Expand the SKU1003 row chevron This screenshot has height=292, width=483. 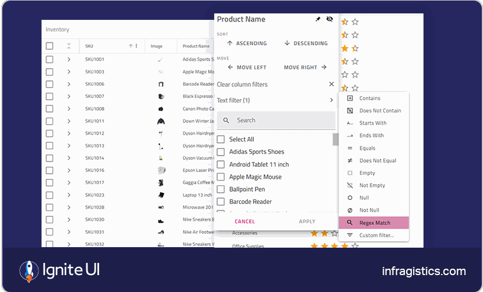coord(69,72)
